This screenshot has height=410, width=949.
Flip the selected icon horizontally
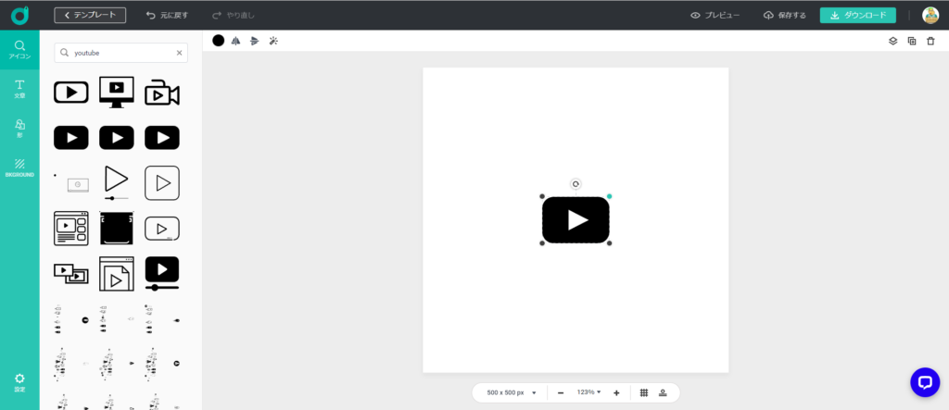point(236,41)
